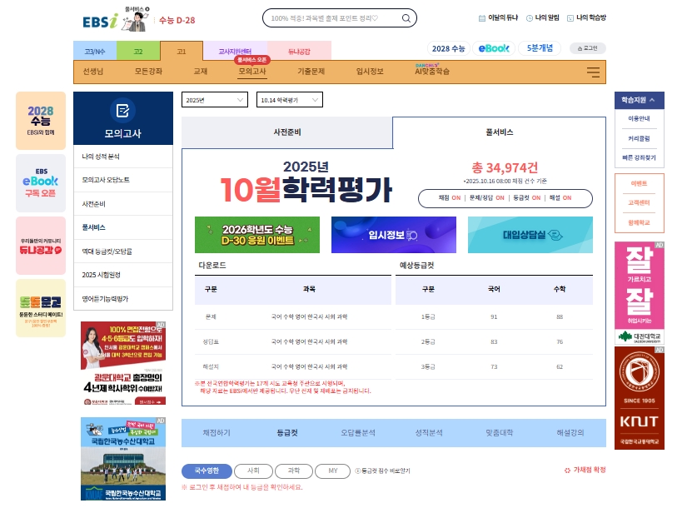Open the 성적분석 tab
Viewport: 697px width, 508px height.
point(429,432)
